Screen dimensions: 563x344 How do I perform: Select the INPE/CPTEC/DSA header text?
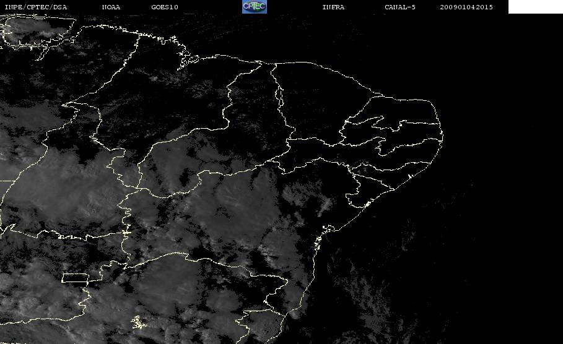click(x=35, y=7)
